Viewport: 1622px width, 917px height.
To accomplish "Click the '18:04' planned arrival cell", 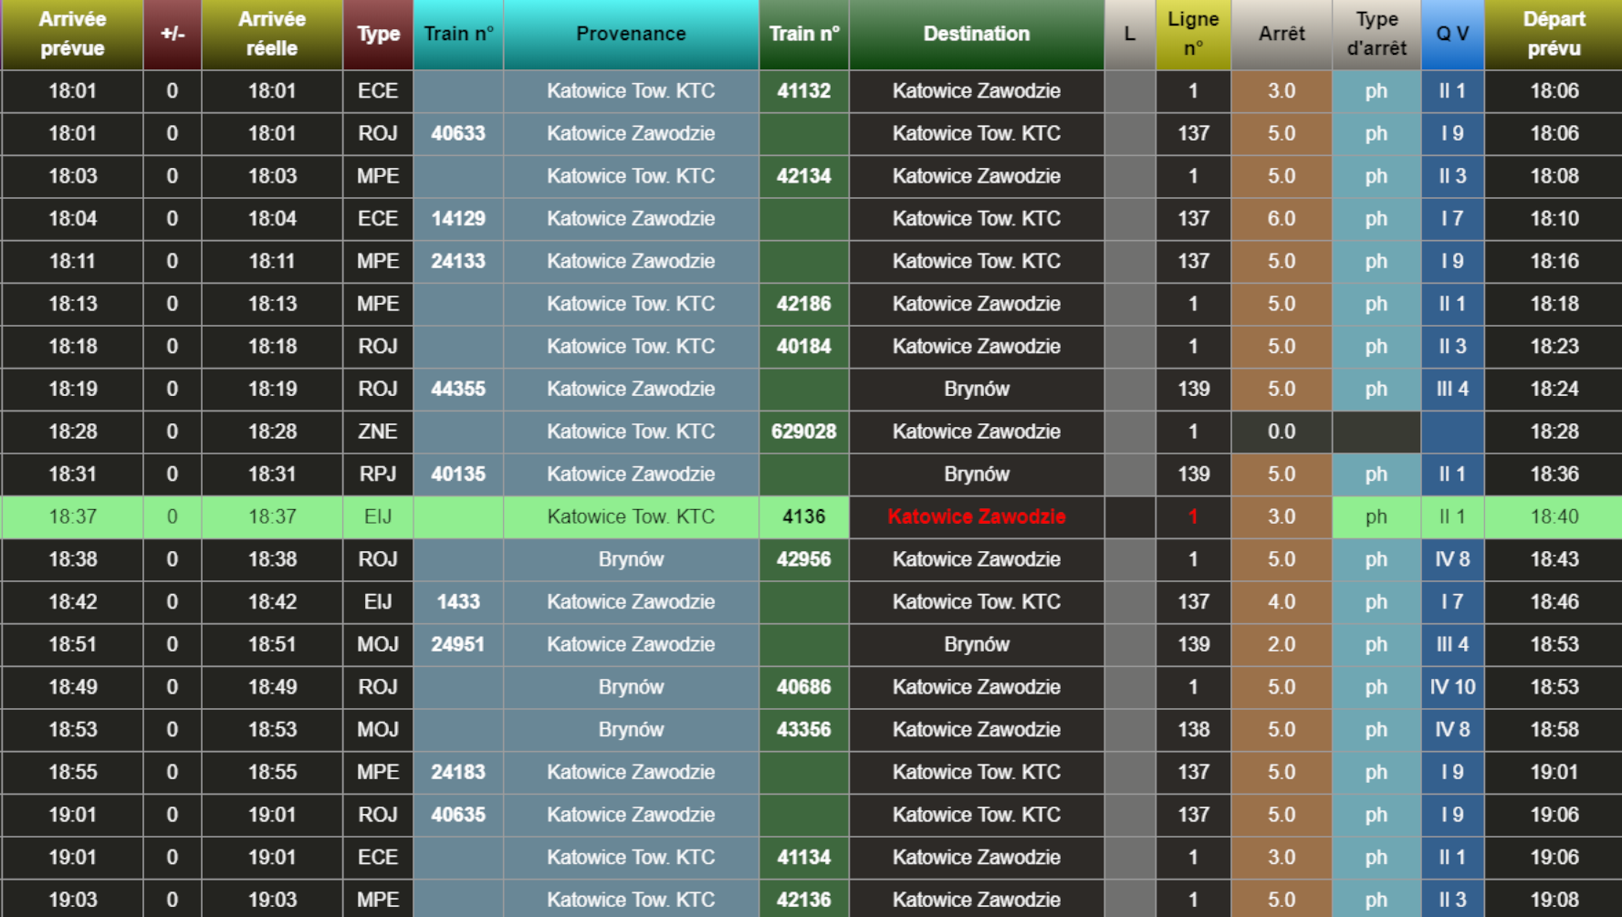I will (72, 219).
